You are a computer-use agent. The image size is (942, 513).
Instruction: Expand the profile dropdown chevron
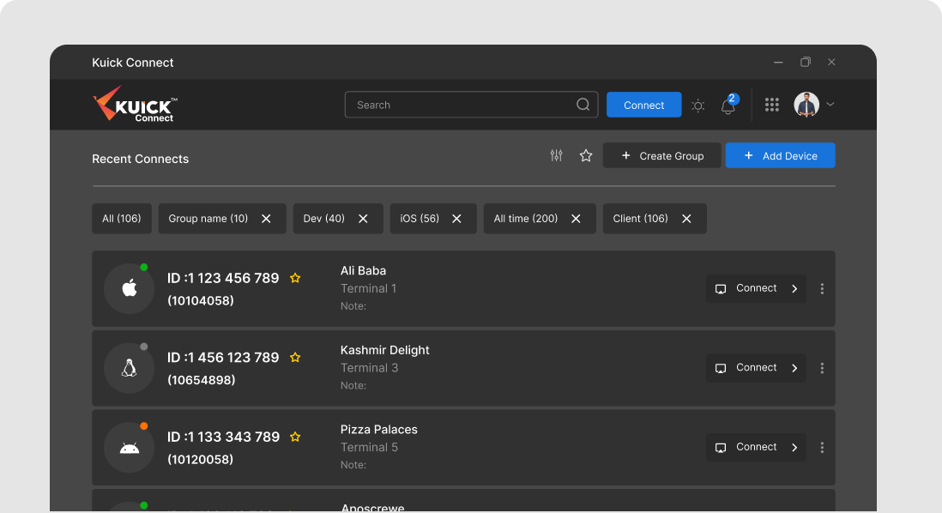pyautogui.click(x=830, y=105)
